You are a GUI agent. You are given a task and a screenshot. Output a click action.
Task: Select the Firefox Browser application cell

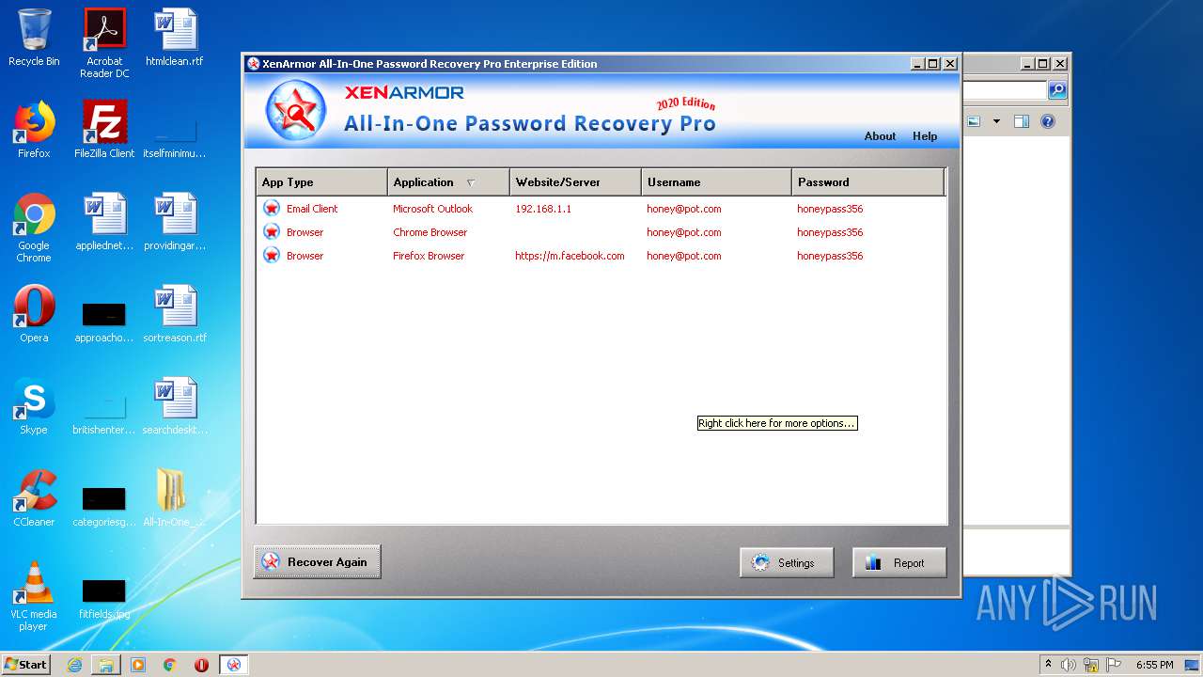(x=429, y=256)
